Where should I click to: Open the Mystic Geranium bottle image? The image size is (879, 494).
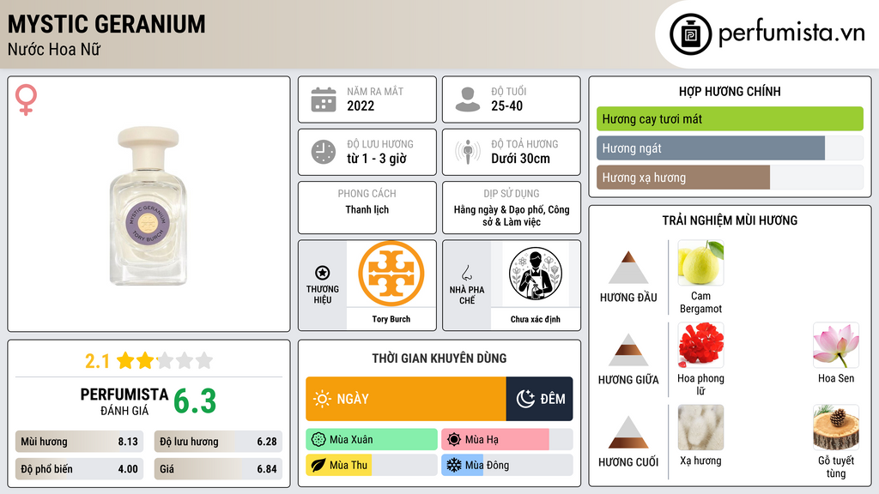148,206
